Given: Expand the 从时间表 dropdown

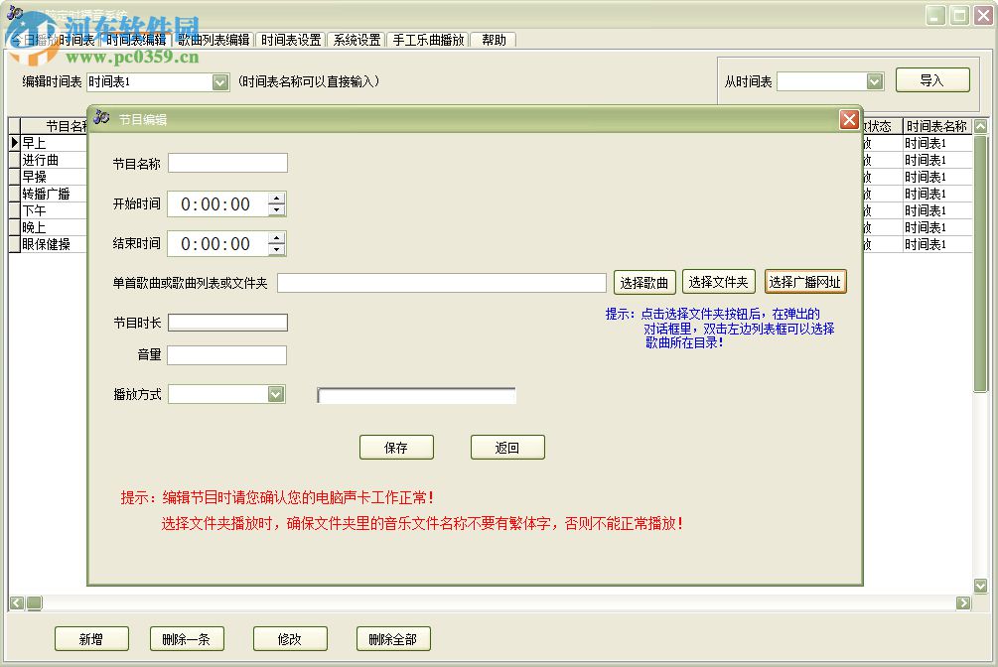Looking at the screenshot, I should tap(875, 81).
